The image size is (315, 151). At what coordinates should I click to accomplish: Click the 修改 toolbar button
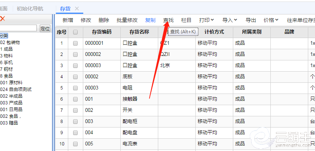86,20
